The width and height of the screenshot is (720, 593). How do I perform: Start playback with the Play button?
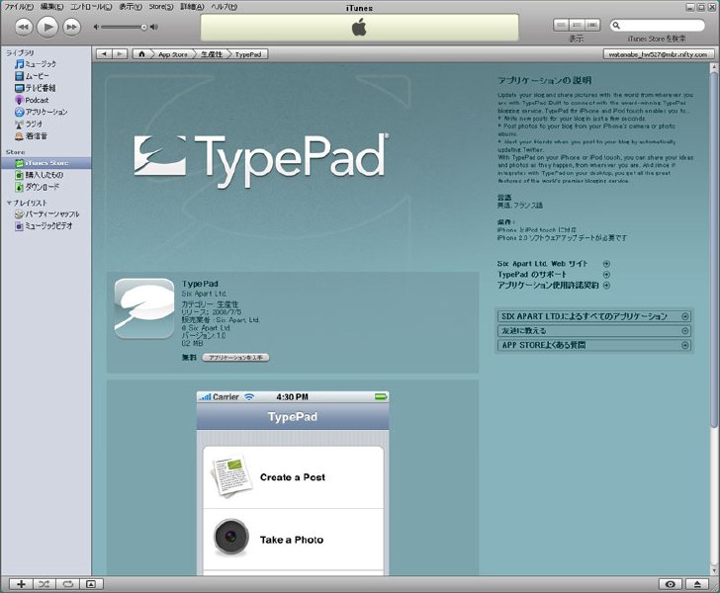[47, 27]
